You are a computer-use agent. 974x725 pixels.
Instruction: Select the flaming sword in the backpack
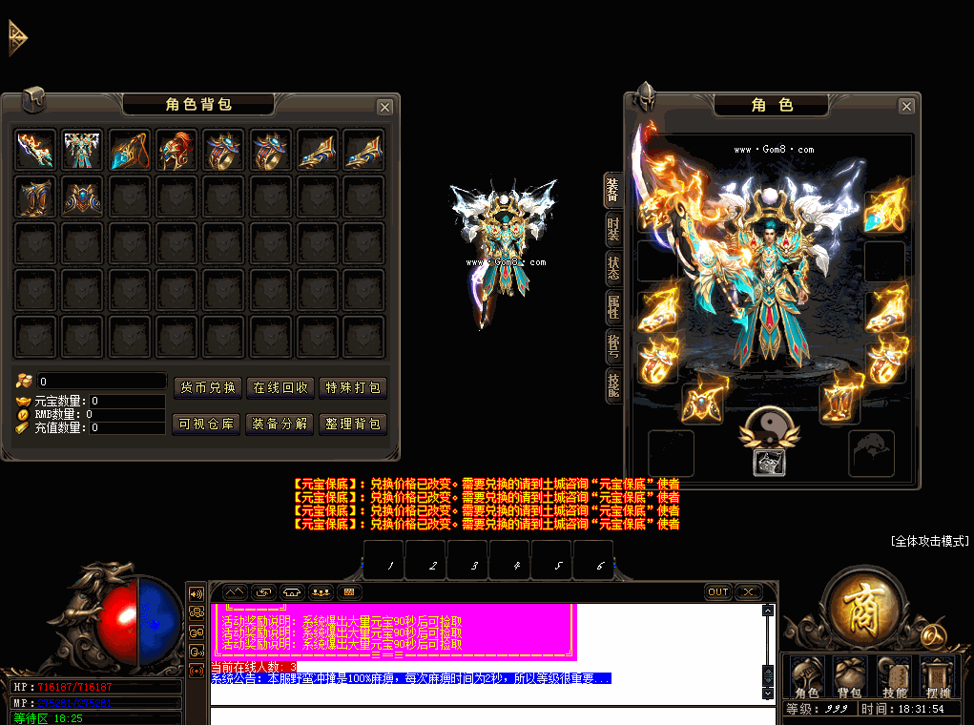[35, 149]
